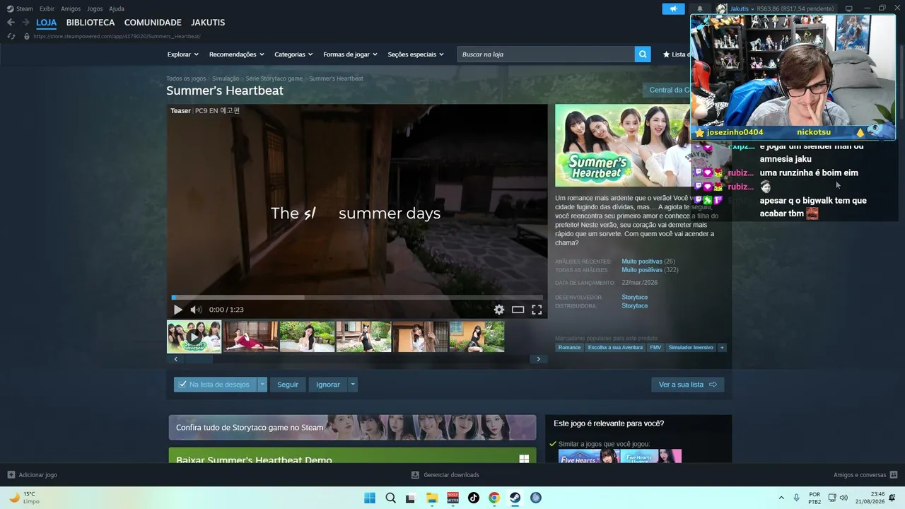Click the Simulador Imersivo tag
Screen dimensions: 905x509
click(691, 348)
